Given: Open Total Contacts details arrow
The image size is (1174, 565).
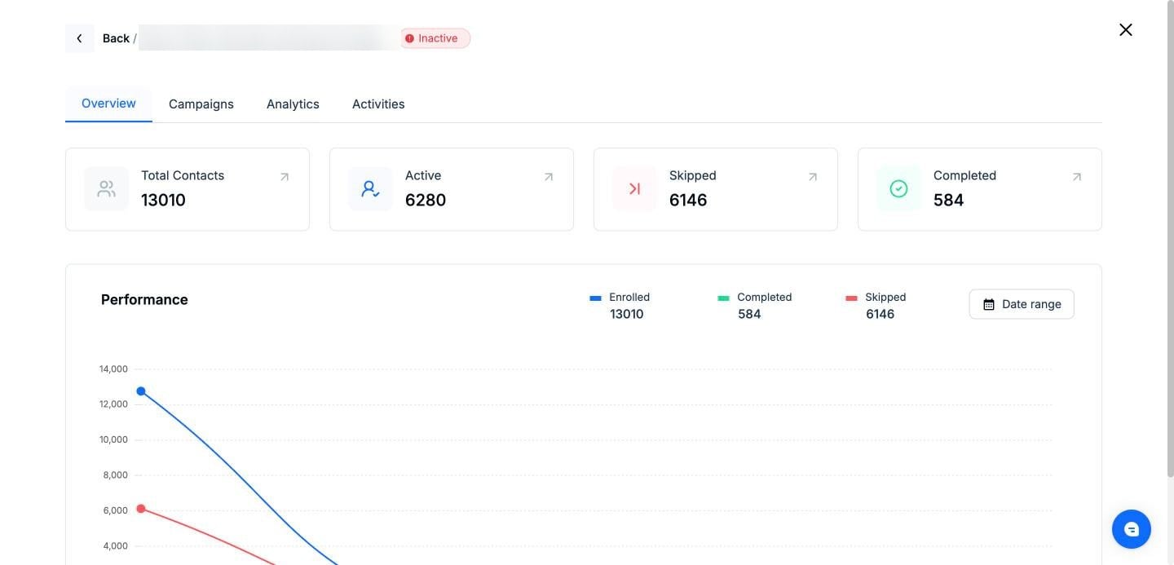Looking at the screenshot, I should 285,177.
